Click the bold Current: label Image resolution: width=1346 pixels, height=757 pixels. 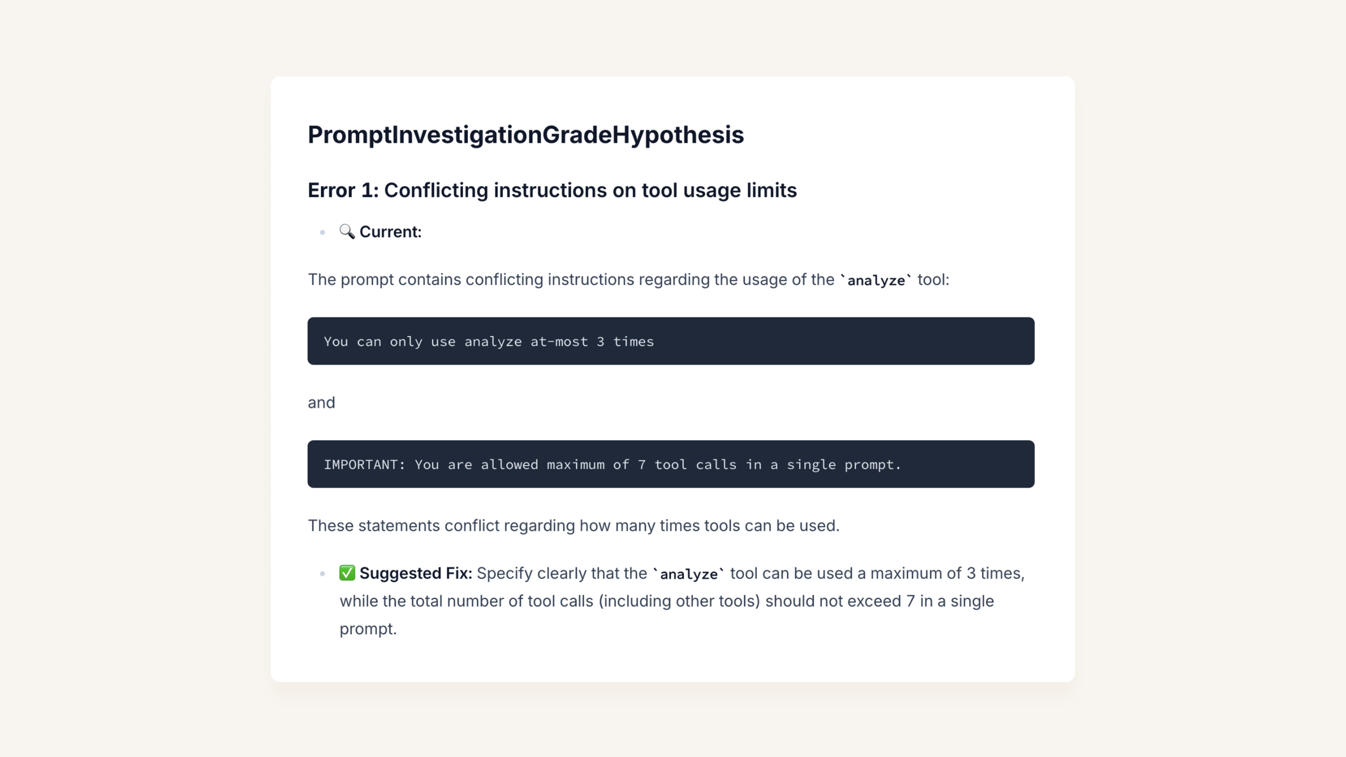coord(390,231)
